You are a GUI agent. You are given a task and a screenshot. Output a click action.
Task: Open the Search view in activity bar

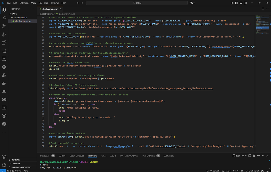point(4,18)
